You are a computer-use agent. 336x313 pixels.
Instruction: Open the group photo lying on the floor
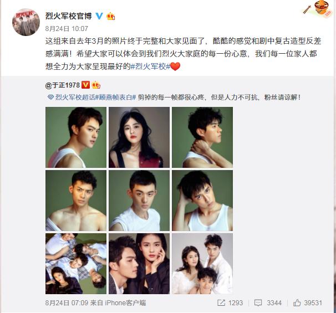pos(76,264)
